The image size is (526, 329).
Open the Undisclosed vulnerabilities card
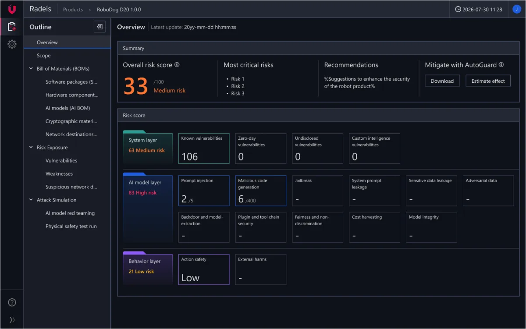[x=318, y=149]
